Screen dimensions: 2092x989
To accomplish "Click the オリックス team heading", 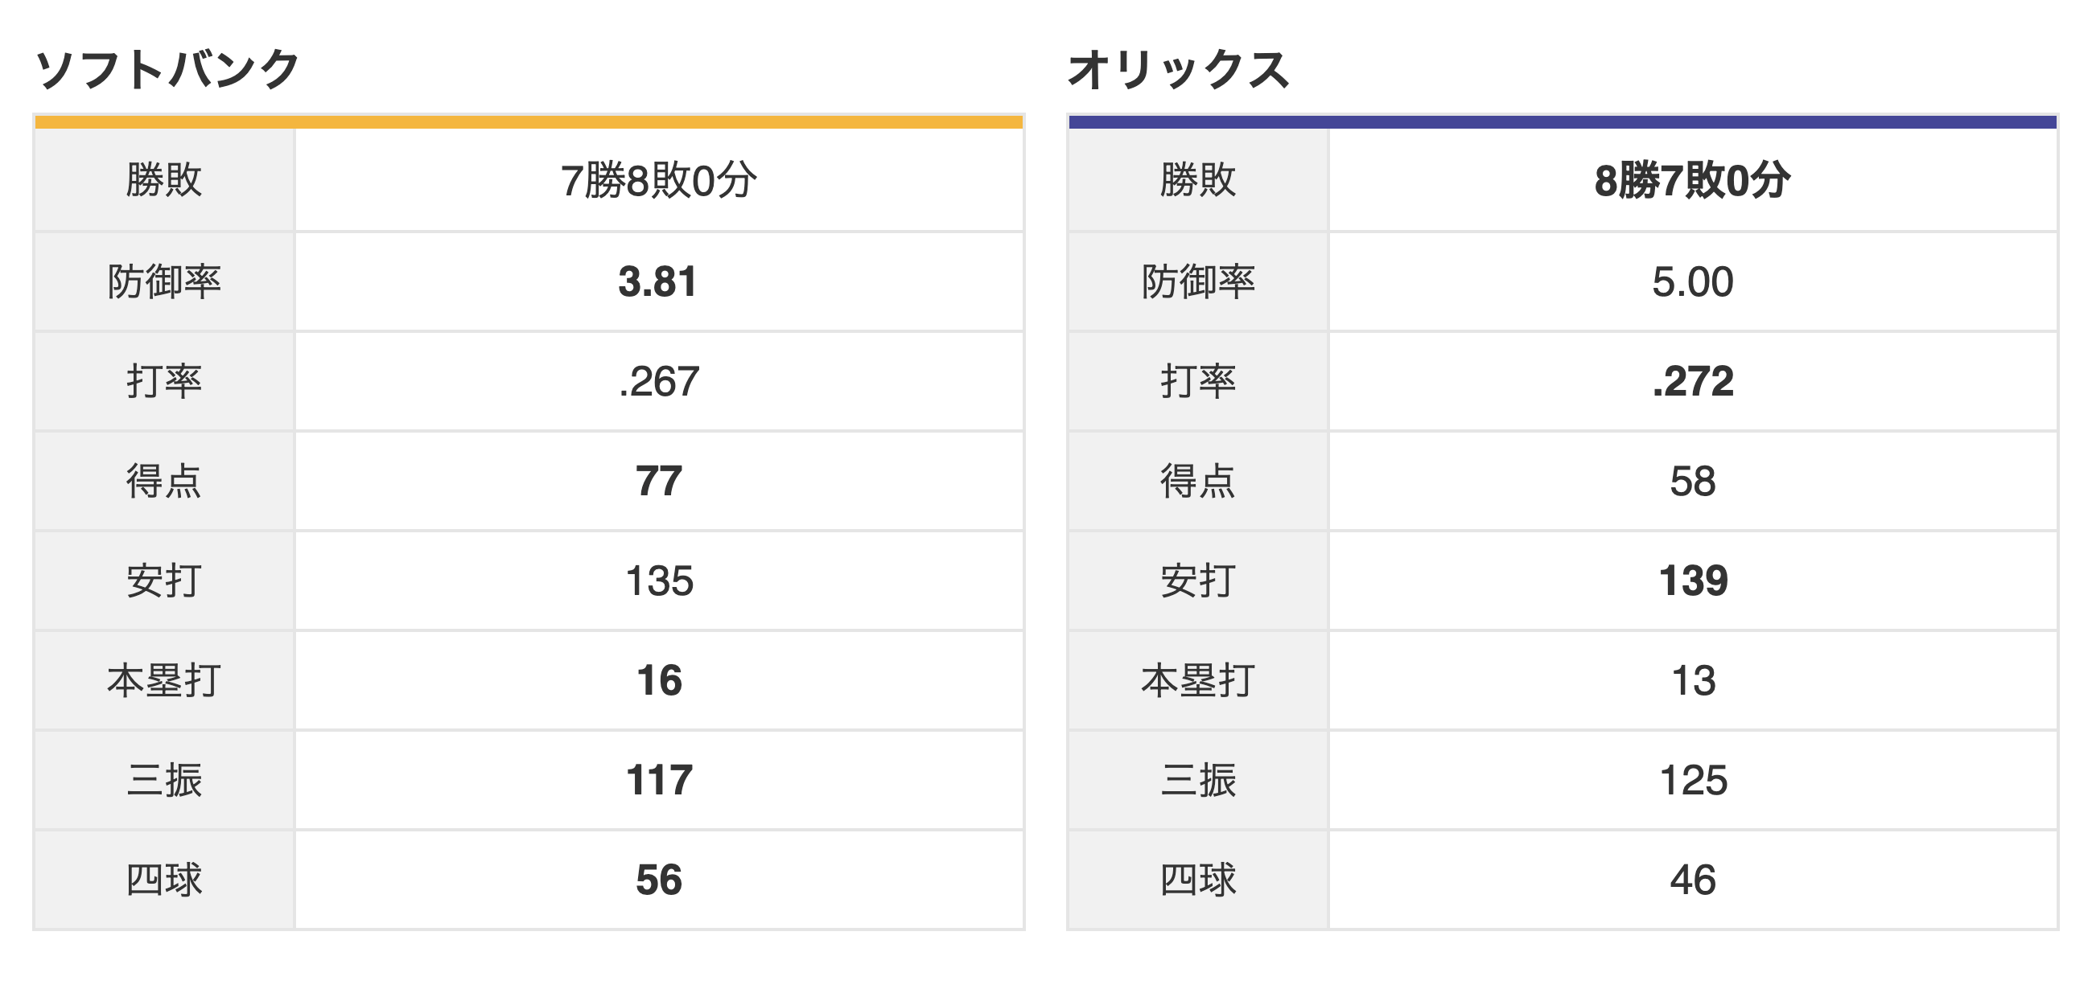I will coord(1179,69).
